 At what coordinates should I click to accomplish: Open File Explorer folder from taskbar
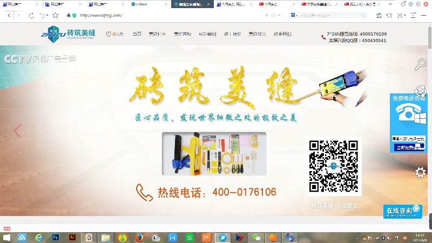[105, 238]
